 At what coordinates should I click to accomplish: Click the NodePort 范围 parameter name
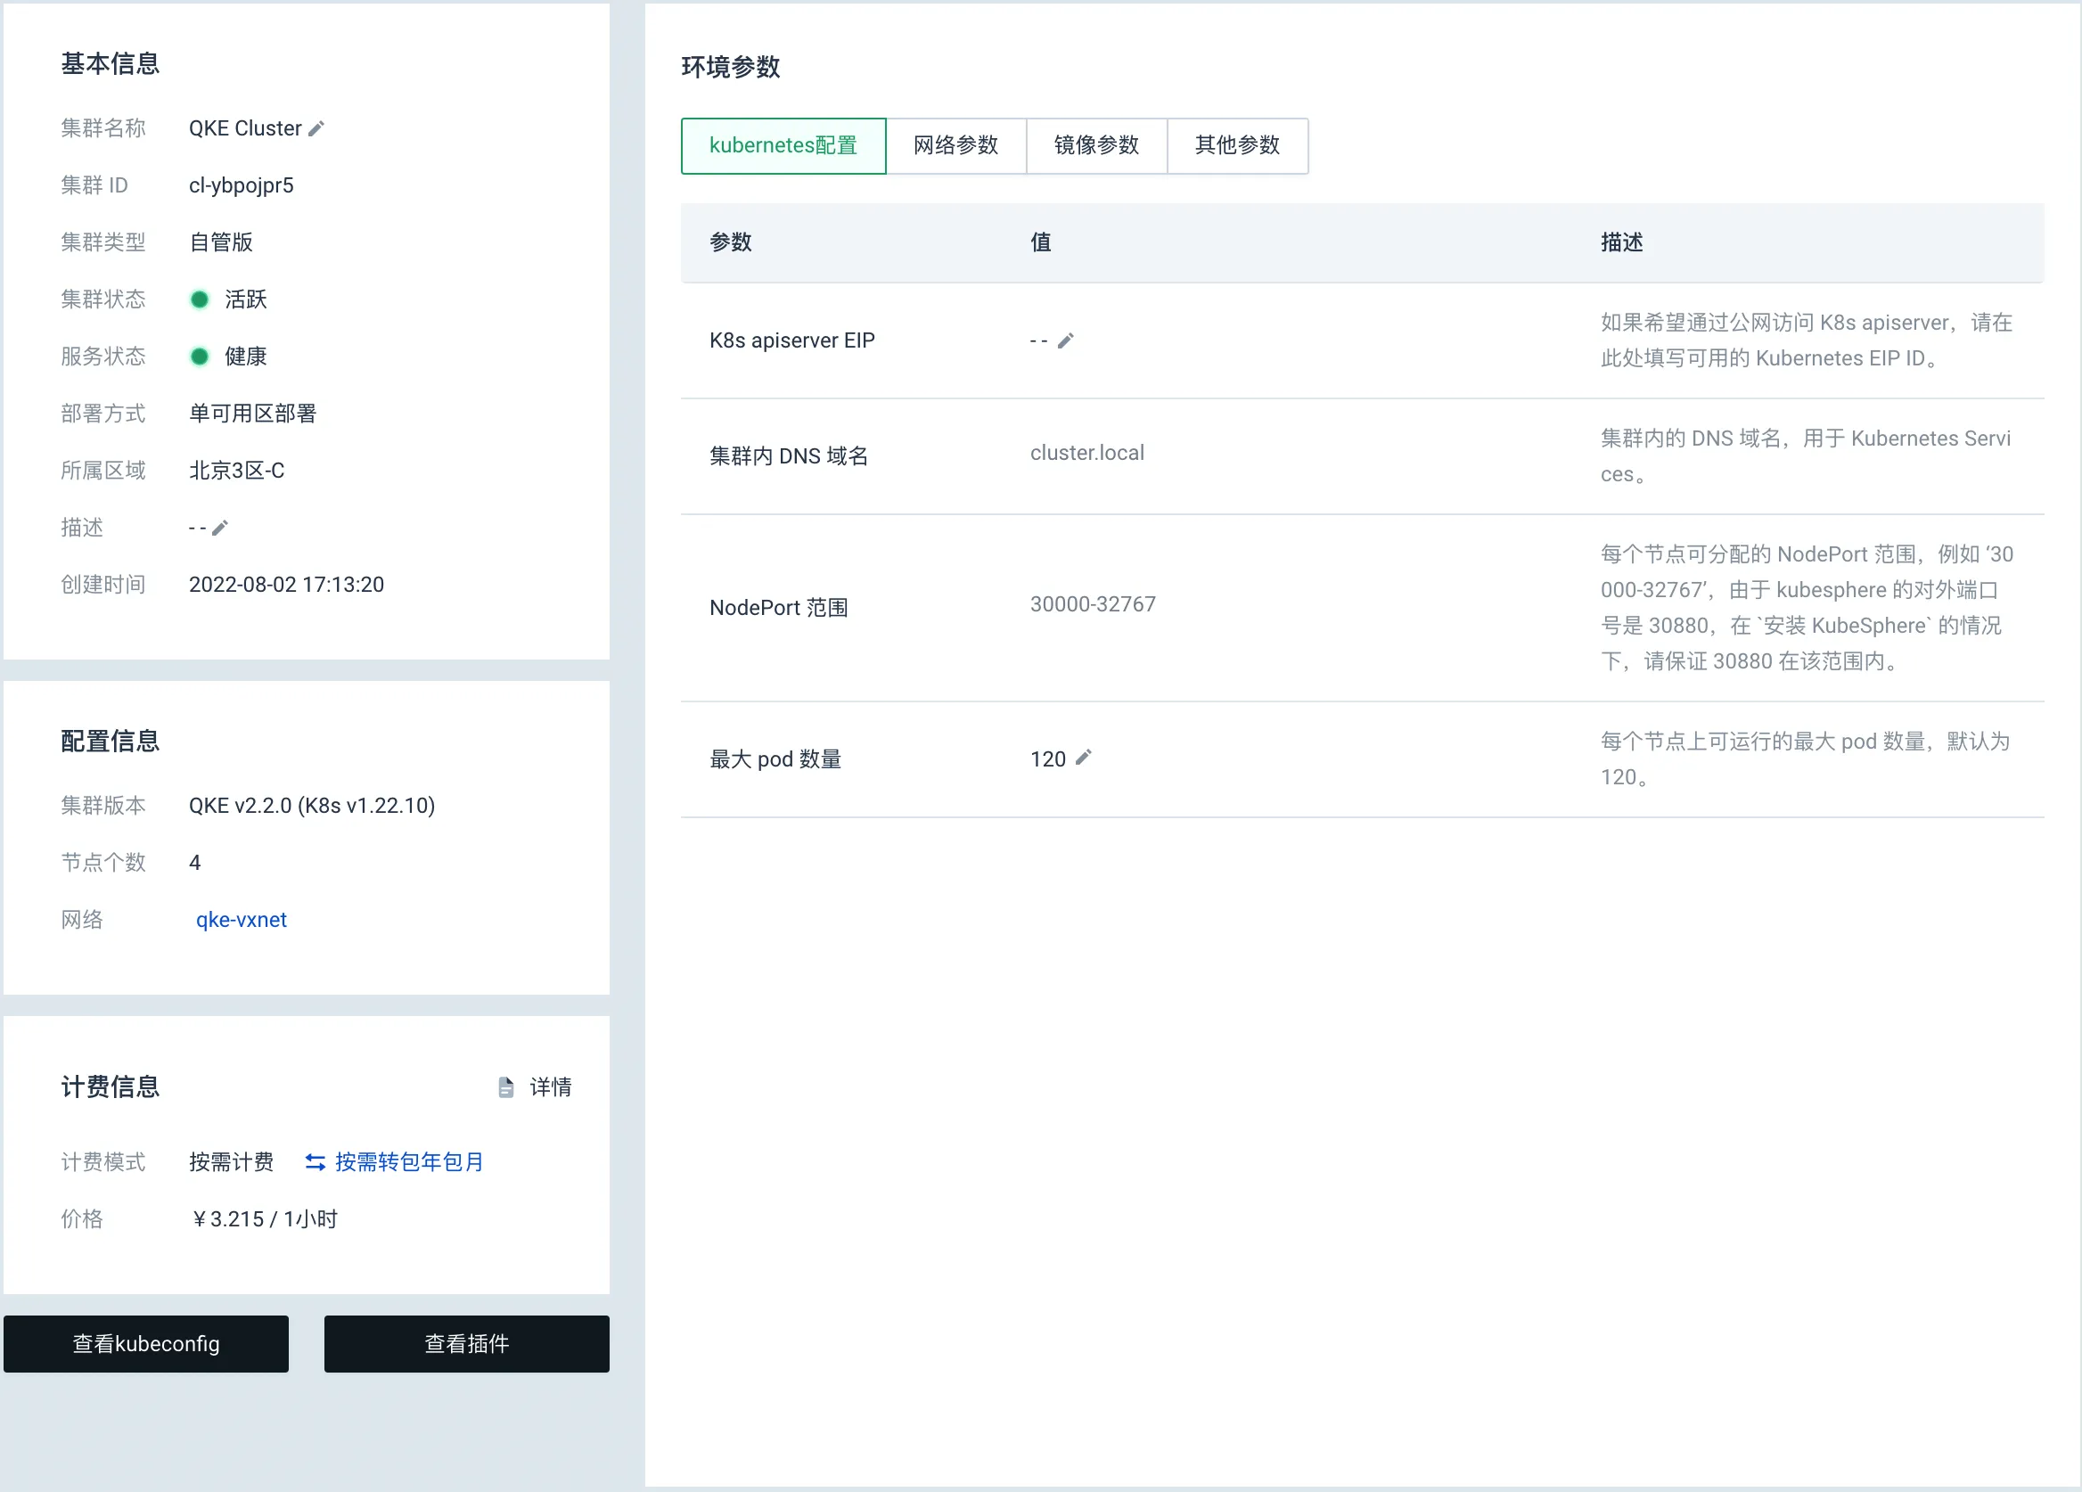pos(778,608)
